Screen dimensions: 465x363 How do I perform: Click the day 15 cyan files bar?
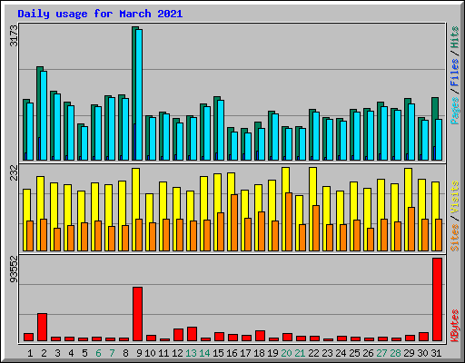pos(221,130)
